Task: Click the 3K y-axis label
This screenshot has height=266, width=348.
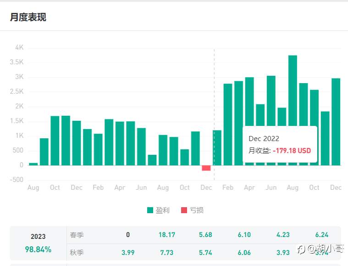Action: pyautogui.click(x=19, y=77)
